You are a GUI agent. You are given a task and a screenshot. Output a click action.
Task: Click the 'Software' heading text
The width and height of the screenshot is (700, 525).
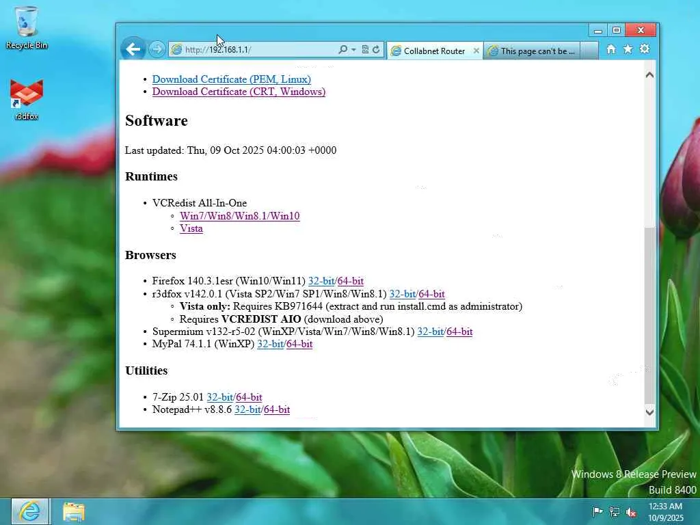coord(157,120)
